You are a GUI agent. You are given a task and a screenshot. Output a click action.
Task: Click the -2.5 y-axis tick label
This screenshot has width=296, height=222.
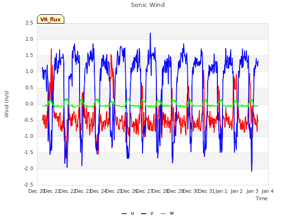pos(28,185)
